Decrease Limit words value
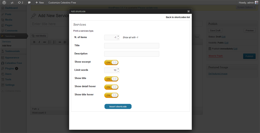This screenshot has height=133, width=260. point(118,71)
